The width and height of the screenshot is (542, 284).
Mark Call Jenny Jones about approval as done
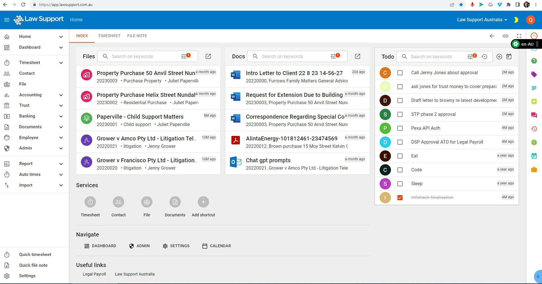click(400, 73)
